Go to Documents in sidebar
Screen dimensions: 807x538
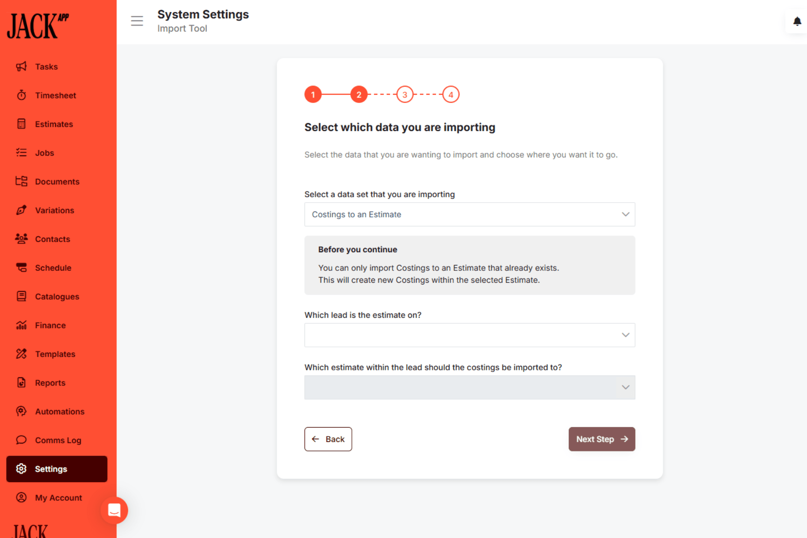(57, 181)
